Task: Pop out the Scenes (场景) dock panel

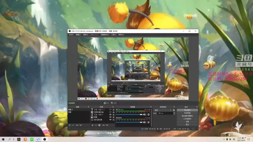Action: [89, 107]
